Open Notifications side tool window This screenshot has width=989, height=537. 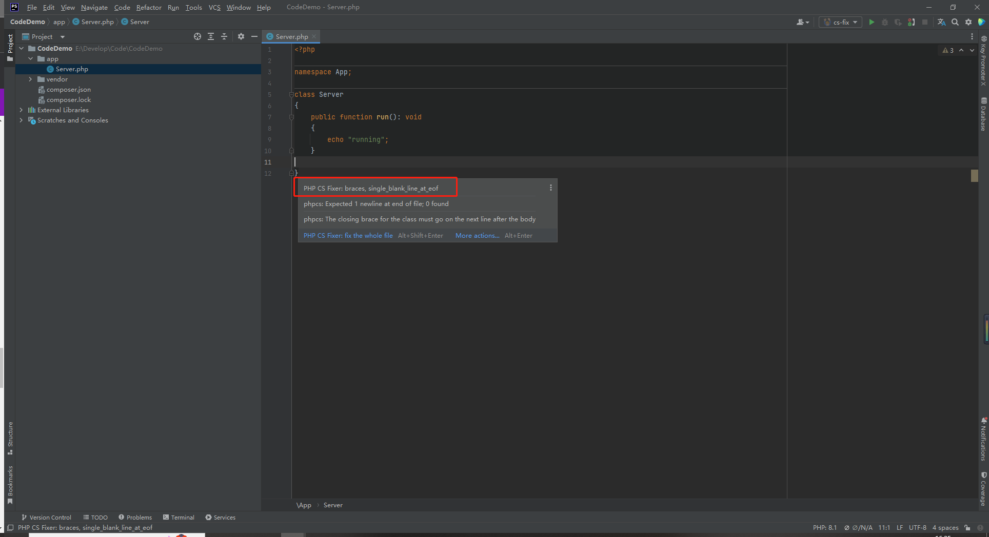[983, 439]
